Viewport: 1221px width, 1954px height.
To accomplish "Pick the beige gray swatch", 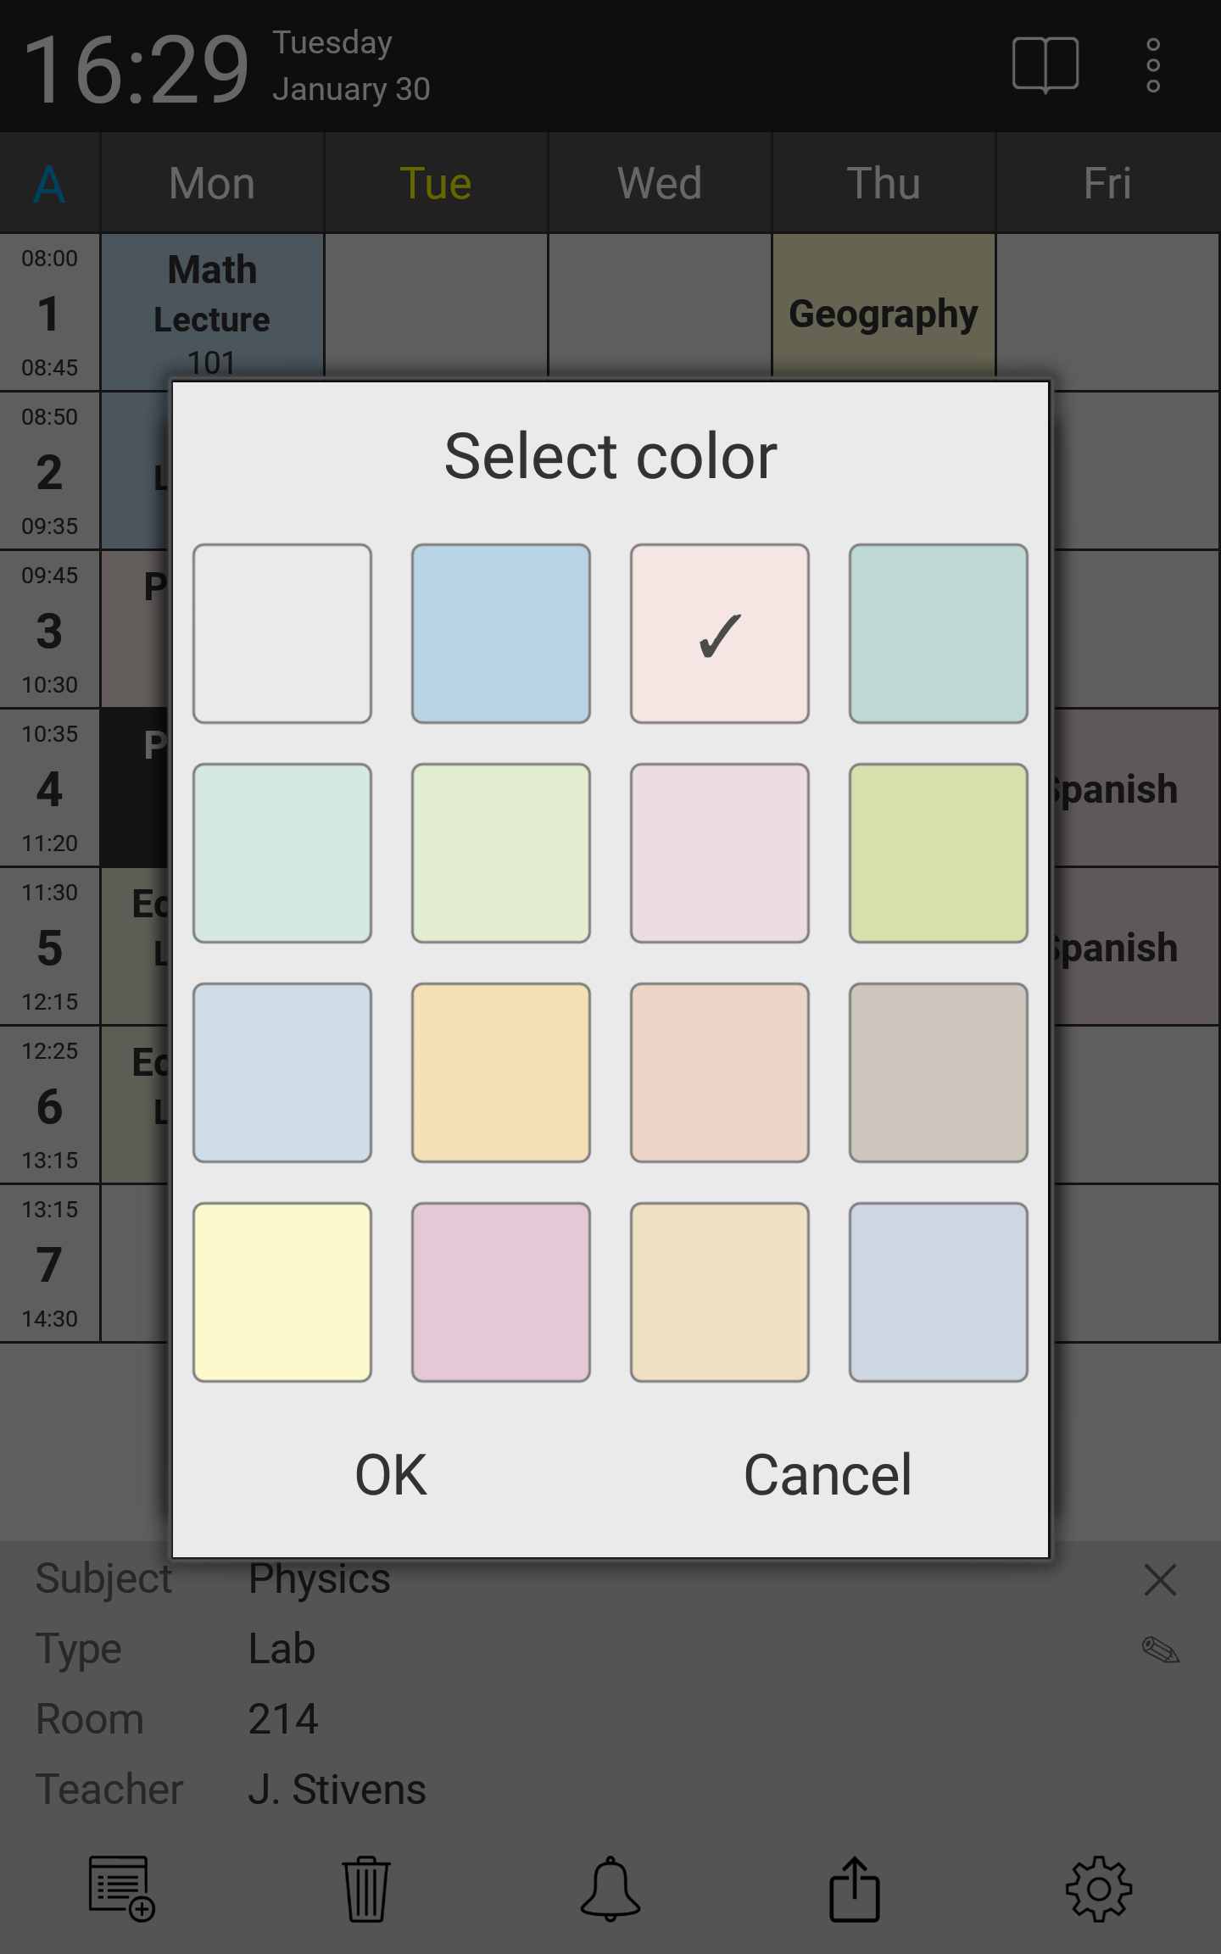I will click(939, 1073).
